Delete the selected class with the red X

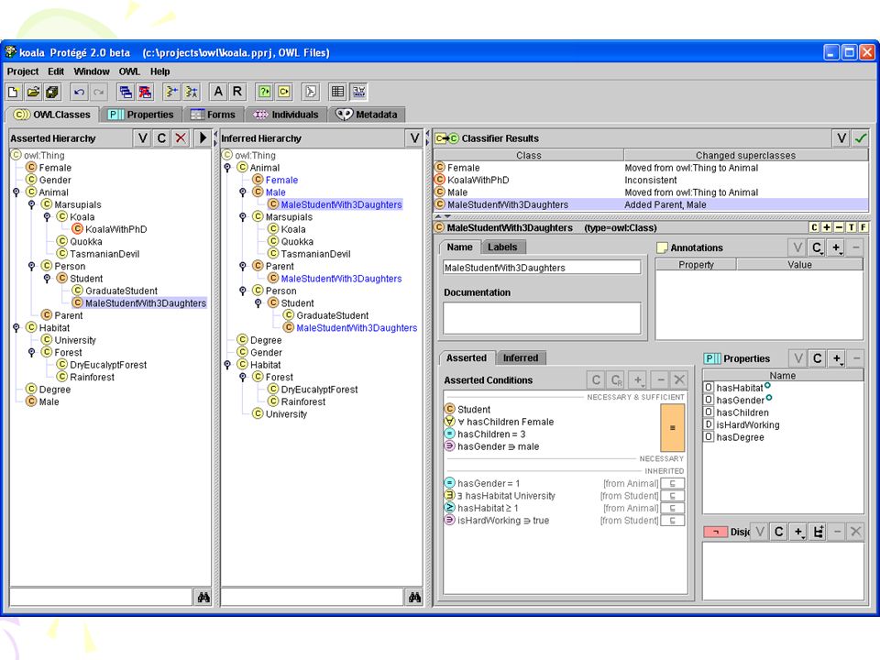(181, 138)
